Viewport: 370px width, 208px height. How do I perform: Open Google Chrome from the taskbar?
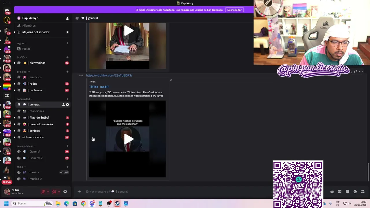pos(83,203)
